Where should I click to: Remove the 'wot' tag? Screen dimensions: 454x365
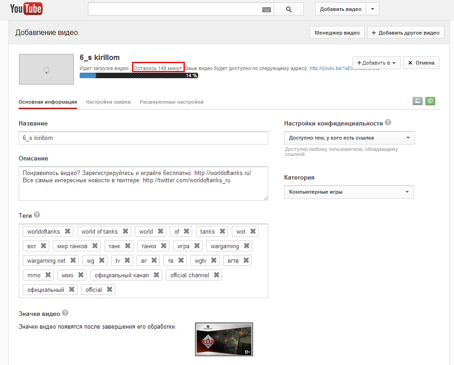click(253, 231)
